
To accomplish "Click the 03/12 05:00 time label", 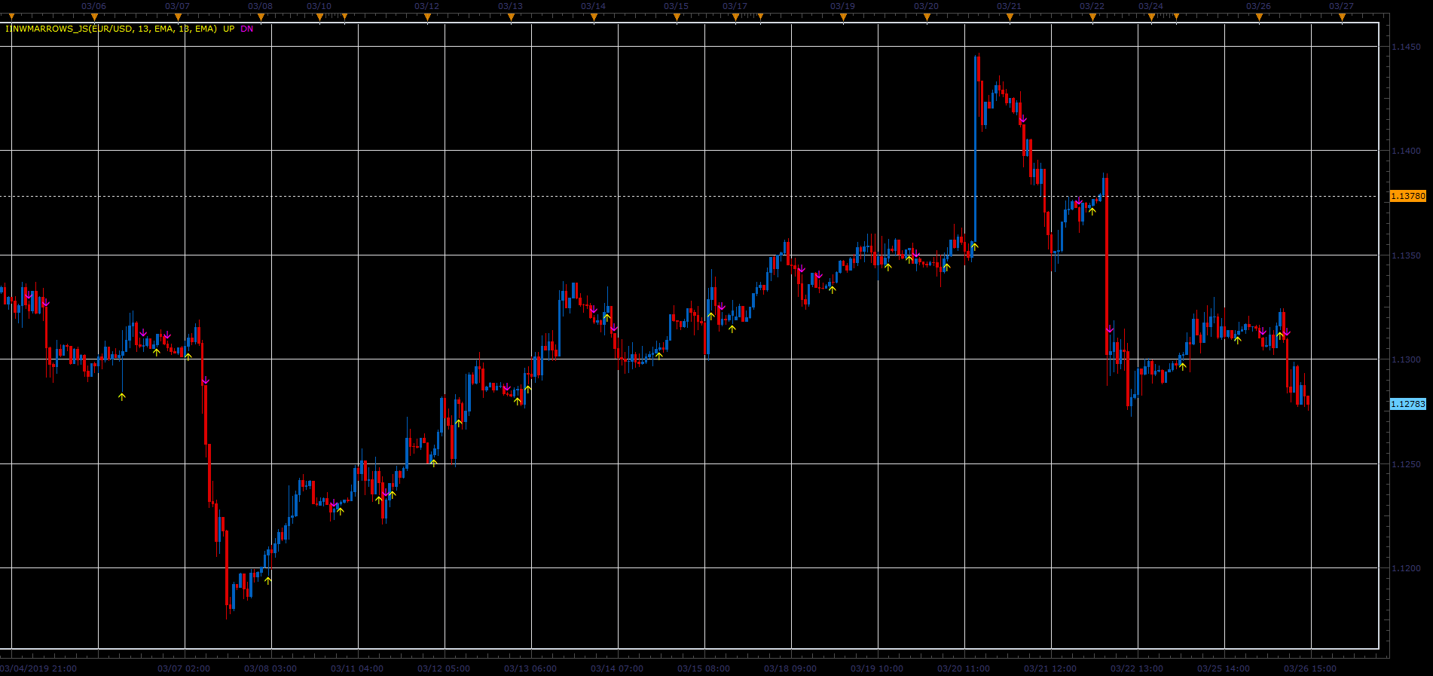I will tap(444, 668).
